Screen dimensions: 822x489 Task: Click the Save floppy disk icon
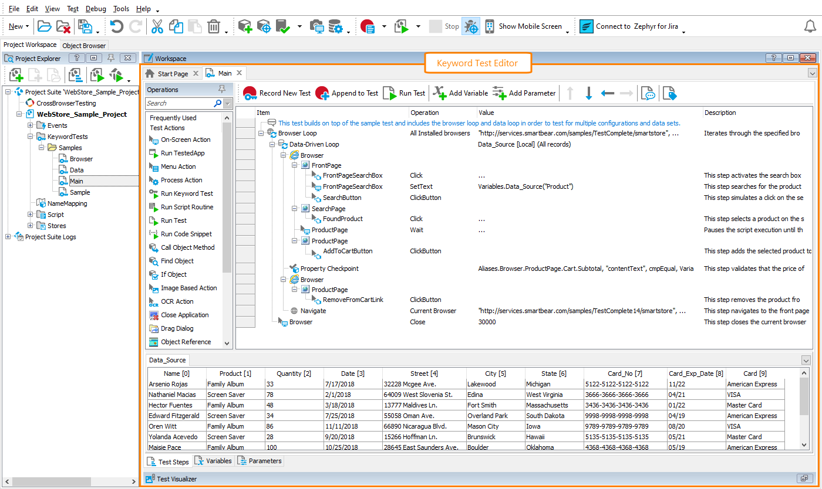point(85,26)
